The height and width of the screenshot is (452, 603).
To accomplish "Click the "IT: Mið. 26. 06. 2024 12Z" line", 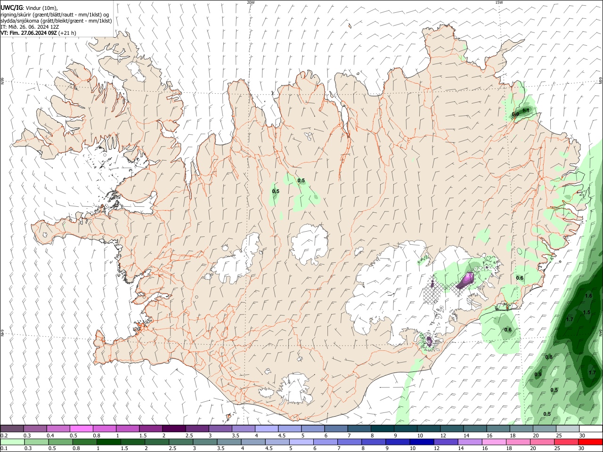I will click(30, 27).
